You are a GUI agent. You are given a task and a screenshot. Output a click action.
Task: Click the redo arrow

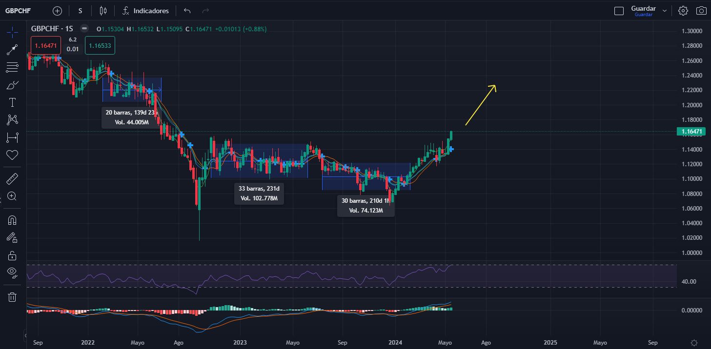pos(205,10)
